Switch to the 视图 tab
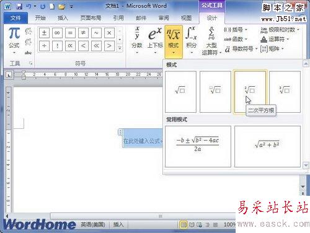Viewport: 310px width, 233px height. (x=186, y=18)
